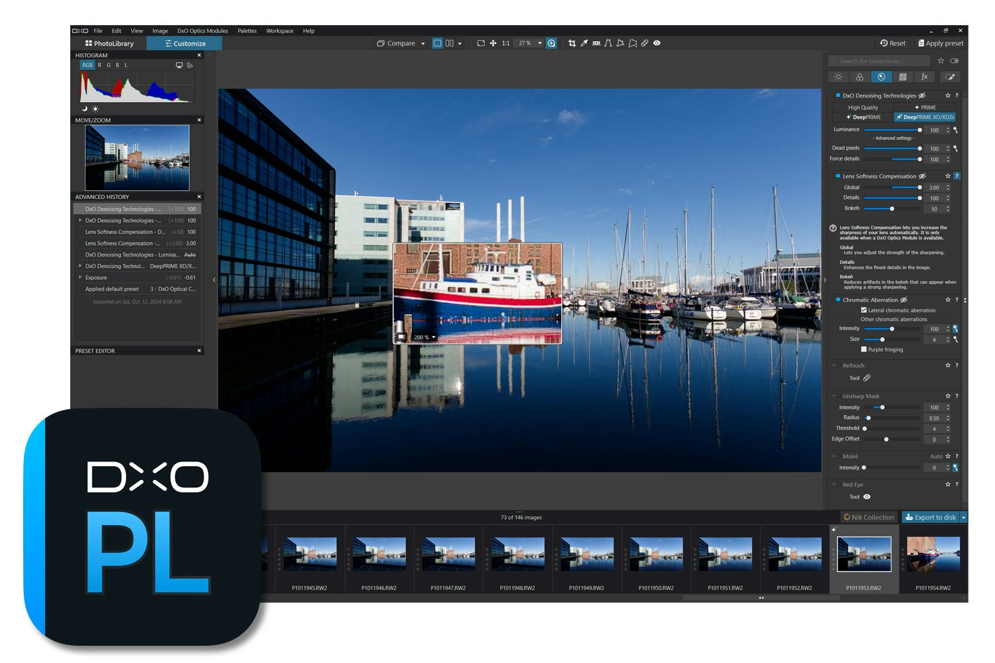Activate the White Balance eyedropper tool
Image resolution: width=995 pixels, height=663 pixels.
584,43
